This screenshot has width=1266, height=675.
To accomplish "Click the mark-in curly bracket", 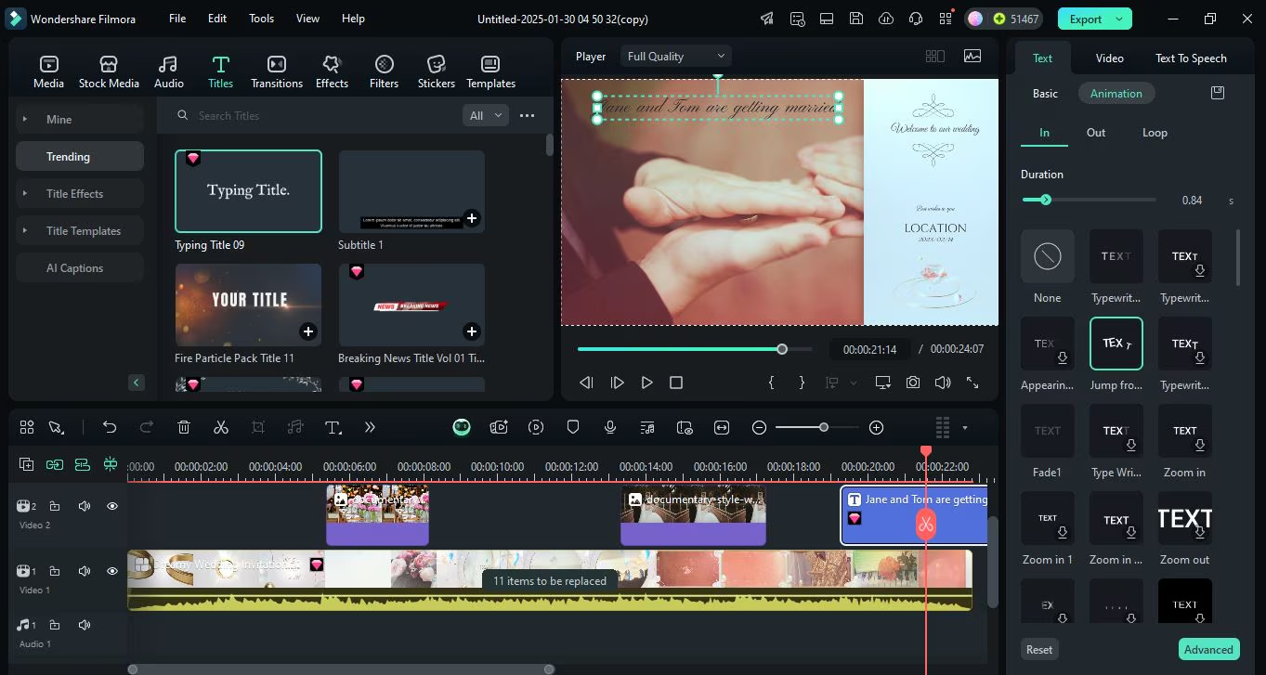I will click(x=771, y=383).
